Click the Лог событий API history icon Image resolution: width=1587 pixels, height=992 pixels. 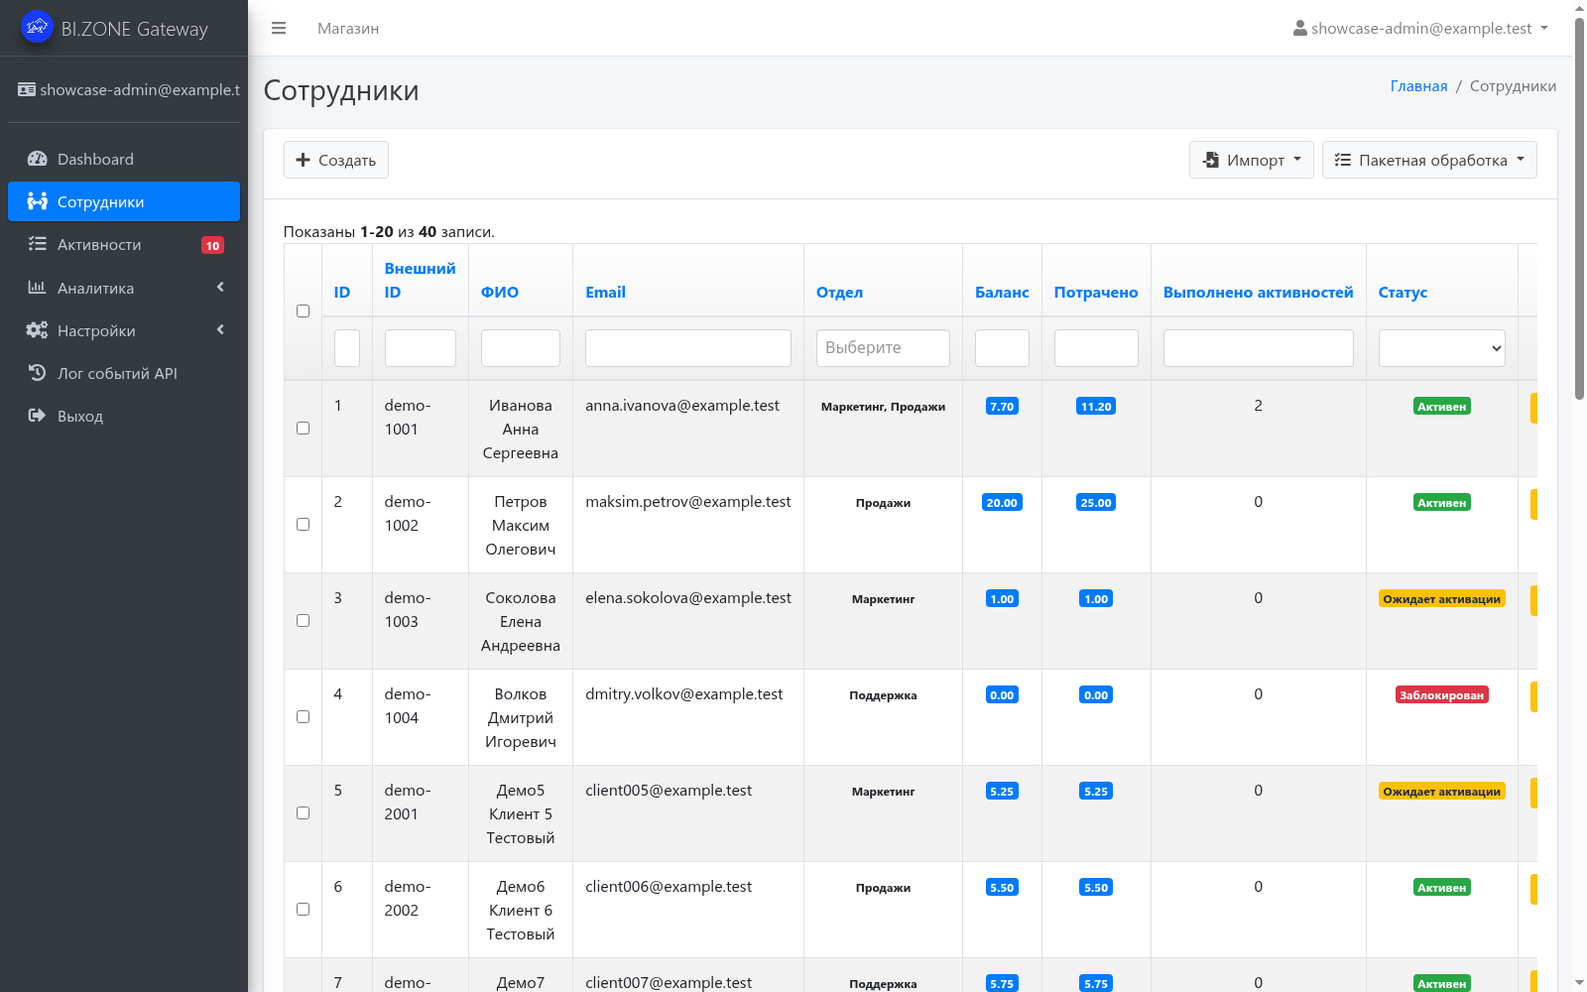37,373
